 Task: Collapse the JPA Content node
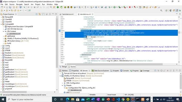tap(3, 31)
